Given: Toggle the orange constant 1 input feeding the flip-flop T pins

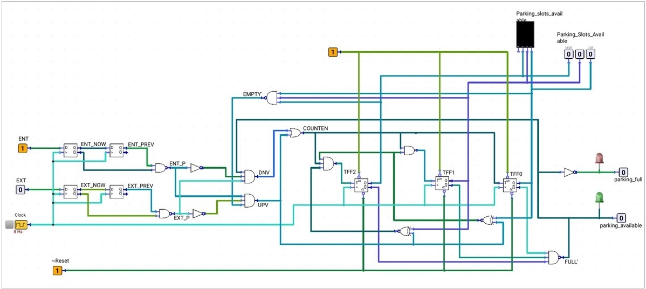Looking at the screenshot, I should point(333,52).
